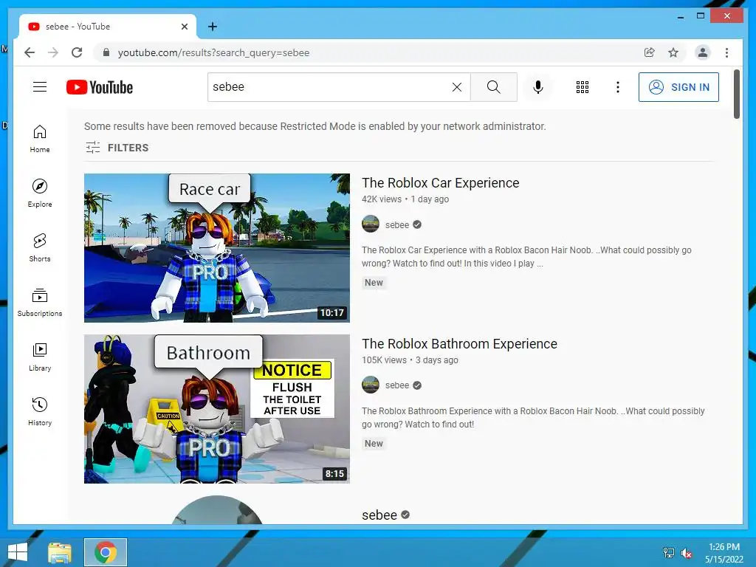
Task: Open the Windows Start menu
Action: point(18,552)
